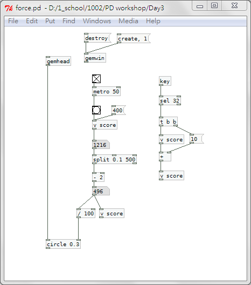Open the File menu
The image size is (251, 285).
[13, 21]
